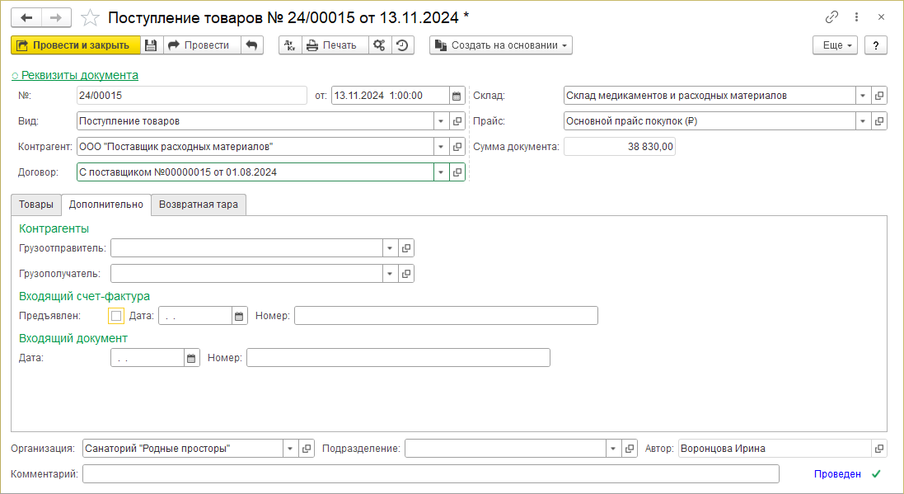Click the Провести и закрыть button

75,45
